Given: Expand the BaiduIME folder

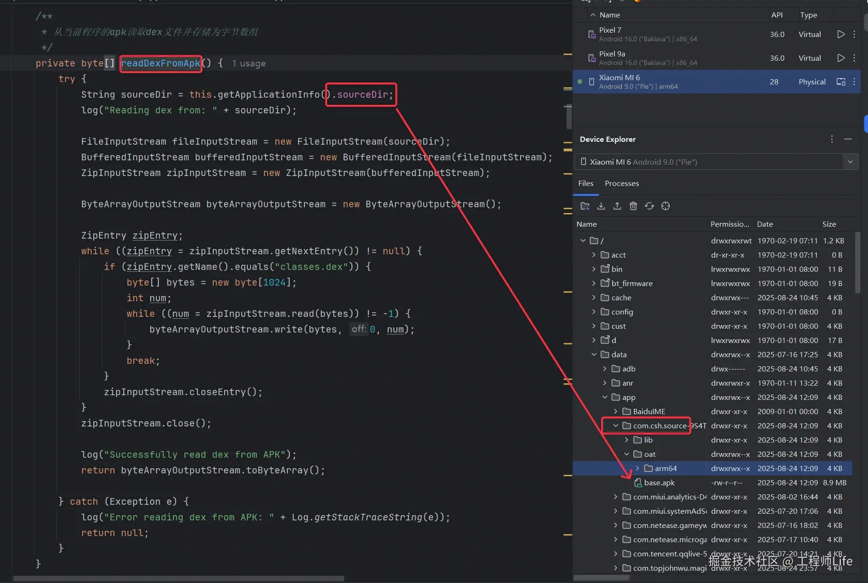Looking at the screenshot, I should coord(616,411).
